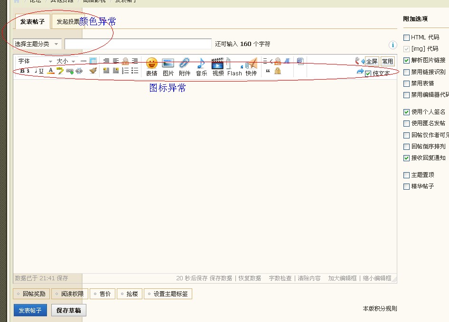Enable the HTML 代码 checkbox
The width and height of the screenshot is (449, 322).
pos(406,37)
